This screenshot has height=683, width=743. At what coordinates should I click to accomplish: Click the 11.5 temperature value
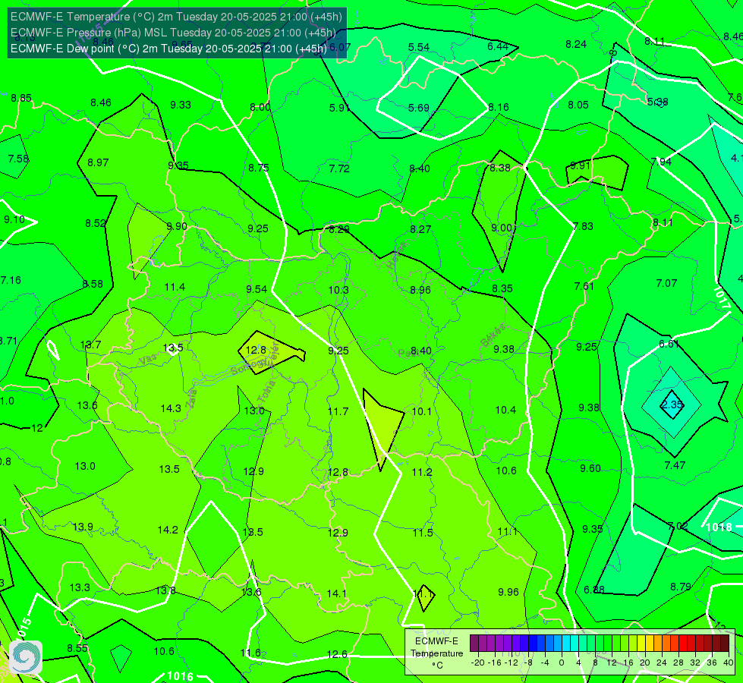(x=423, y=533)
